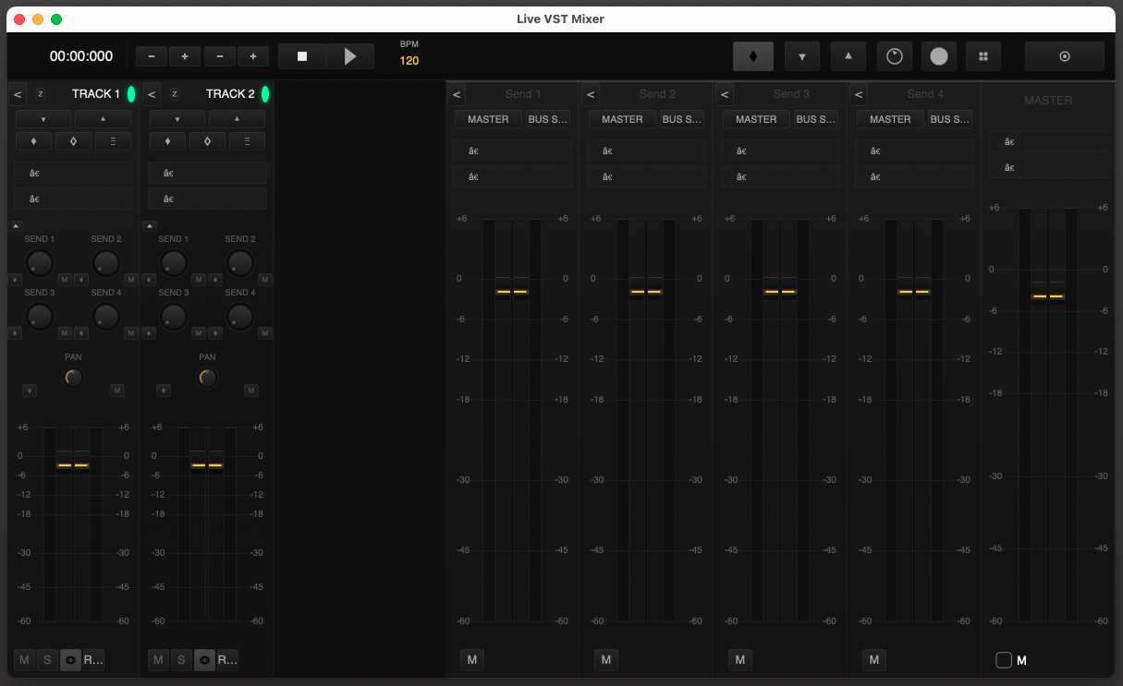This screenshot has width=1123, height=686.
Task: Click Track 2's SEND 4 knob
Action: (240, 317)
